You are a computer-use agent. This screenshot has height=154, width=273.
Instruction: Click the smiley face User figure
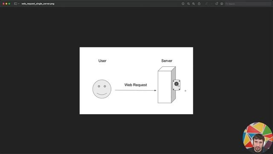click(x=102, y=89)
